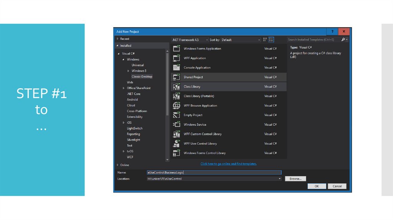Expand the Online templates section
The height and width of the screenshot is (220, 393).
coord(117,165)
